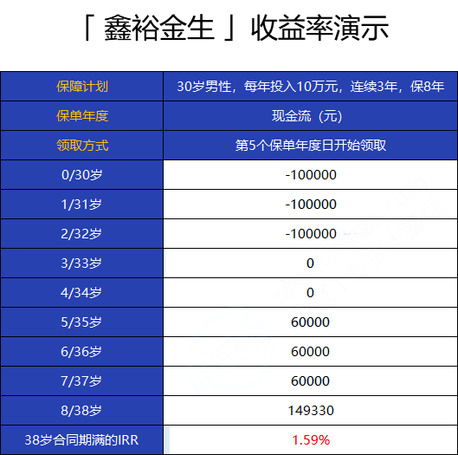Select the 5/35岁 row label
The image size is (458, 455).
81,322
